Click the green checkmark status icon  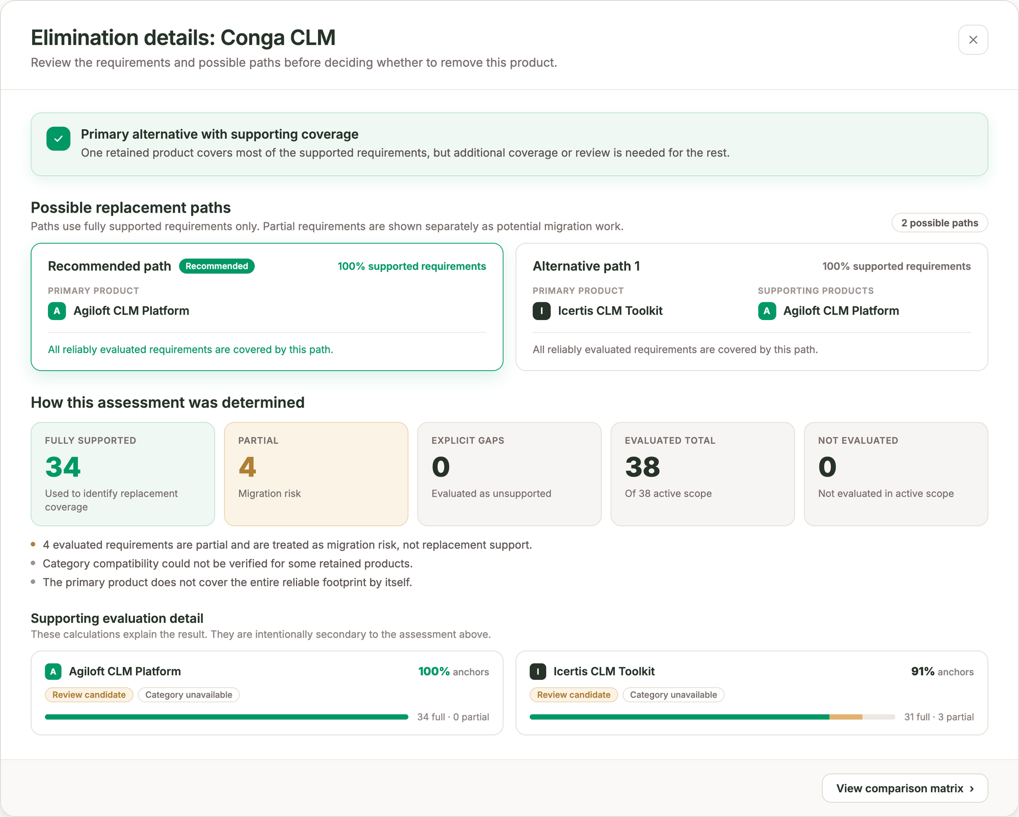click(x=59, y=139)
